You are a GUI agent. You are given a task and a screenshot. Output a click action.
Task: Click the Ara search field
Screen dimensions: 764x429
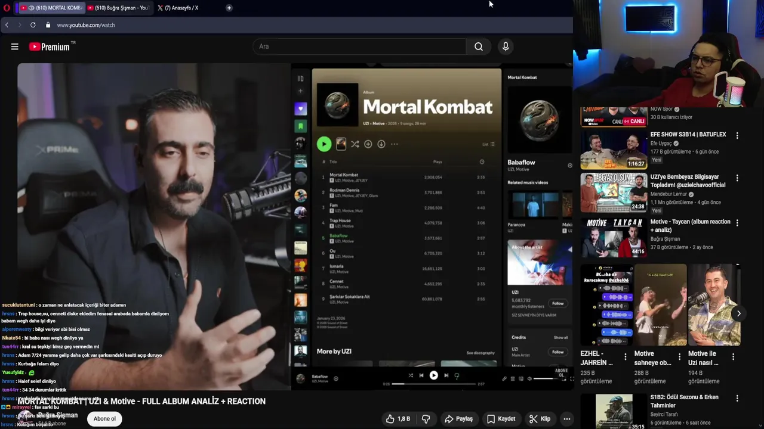pos(360,46)
